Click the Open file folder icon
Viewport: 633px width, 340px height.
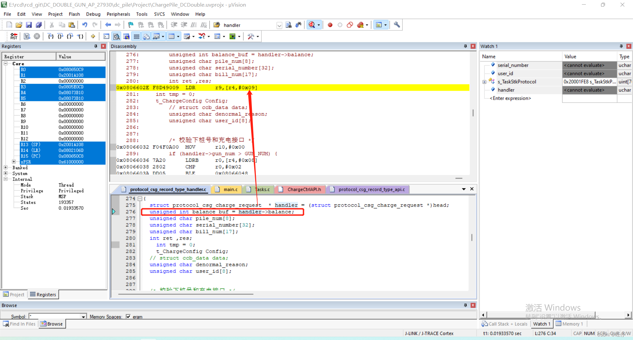19,25
